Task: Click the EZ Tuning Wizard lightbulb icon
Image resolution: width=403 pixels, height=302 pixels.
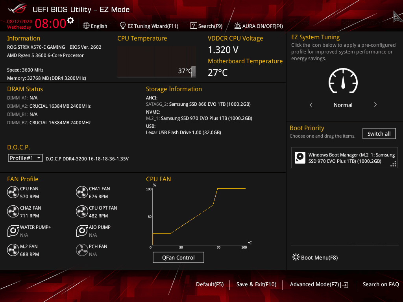Action: point(123,26)
